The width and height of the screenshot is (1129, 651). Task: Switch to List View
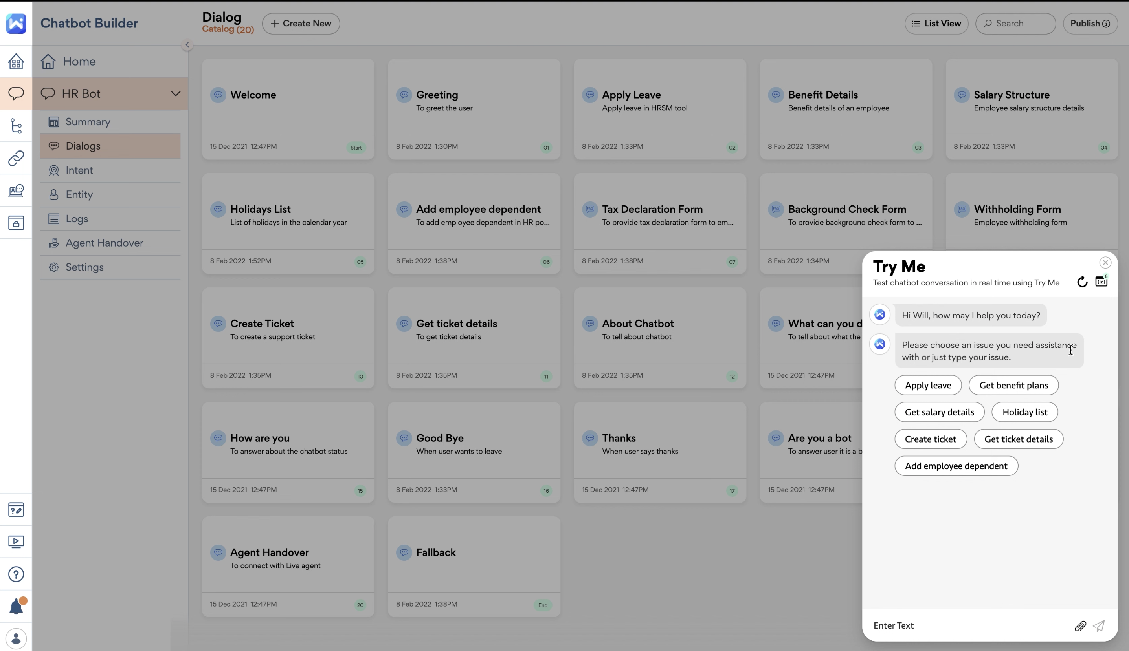click(936, 24)
